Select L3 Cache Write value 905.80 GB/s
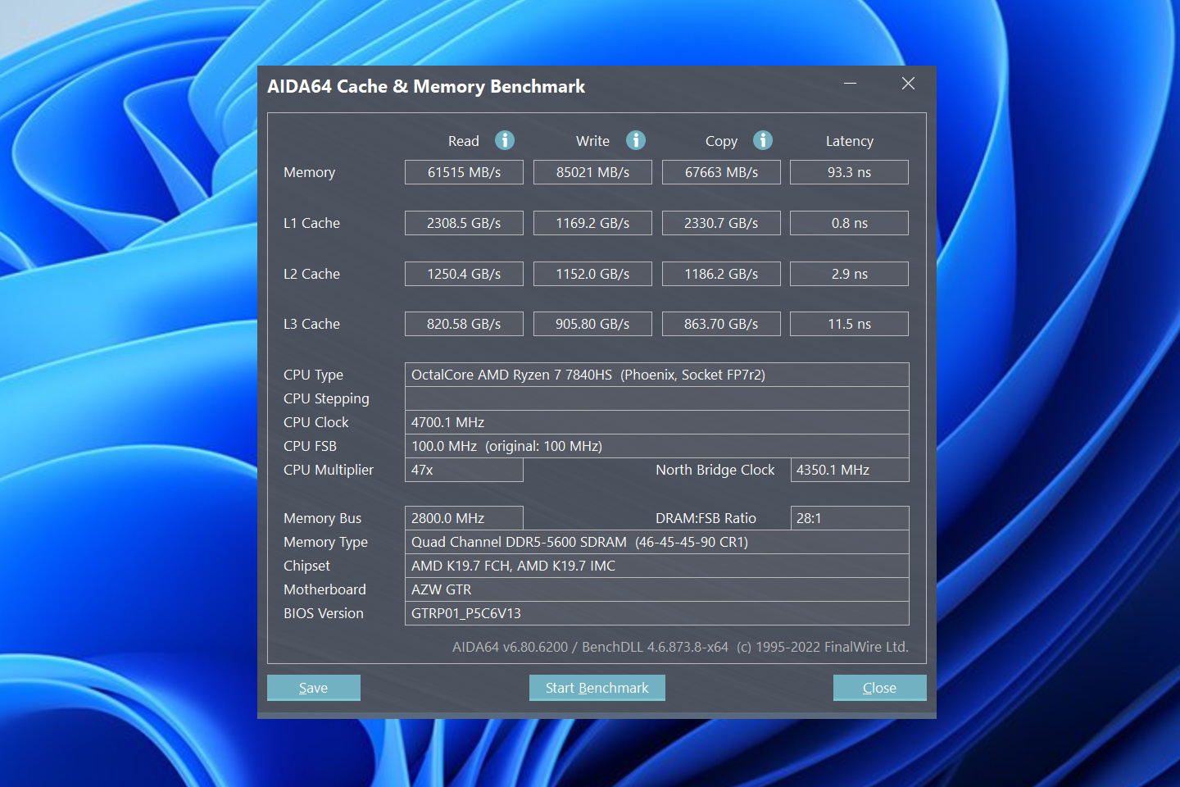The width and height of the screenshot is (1180, 787). pos(592,324)
